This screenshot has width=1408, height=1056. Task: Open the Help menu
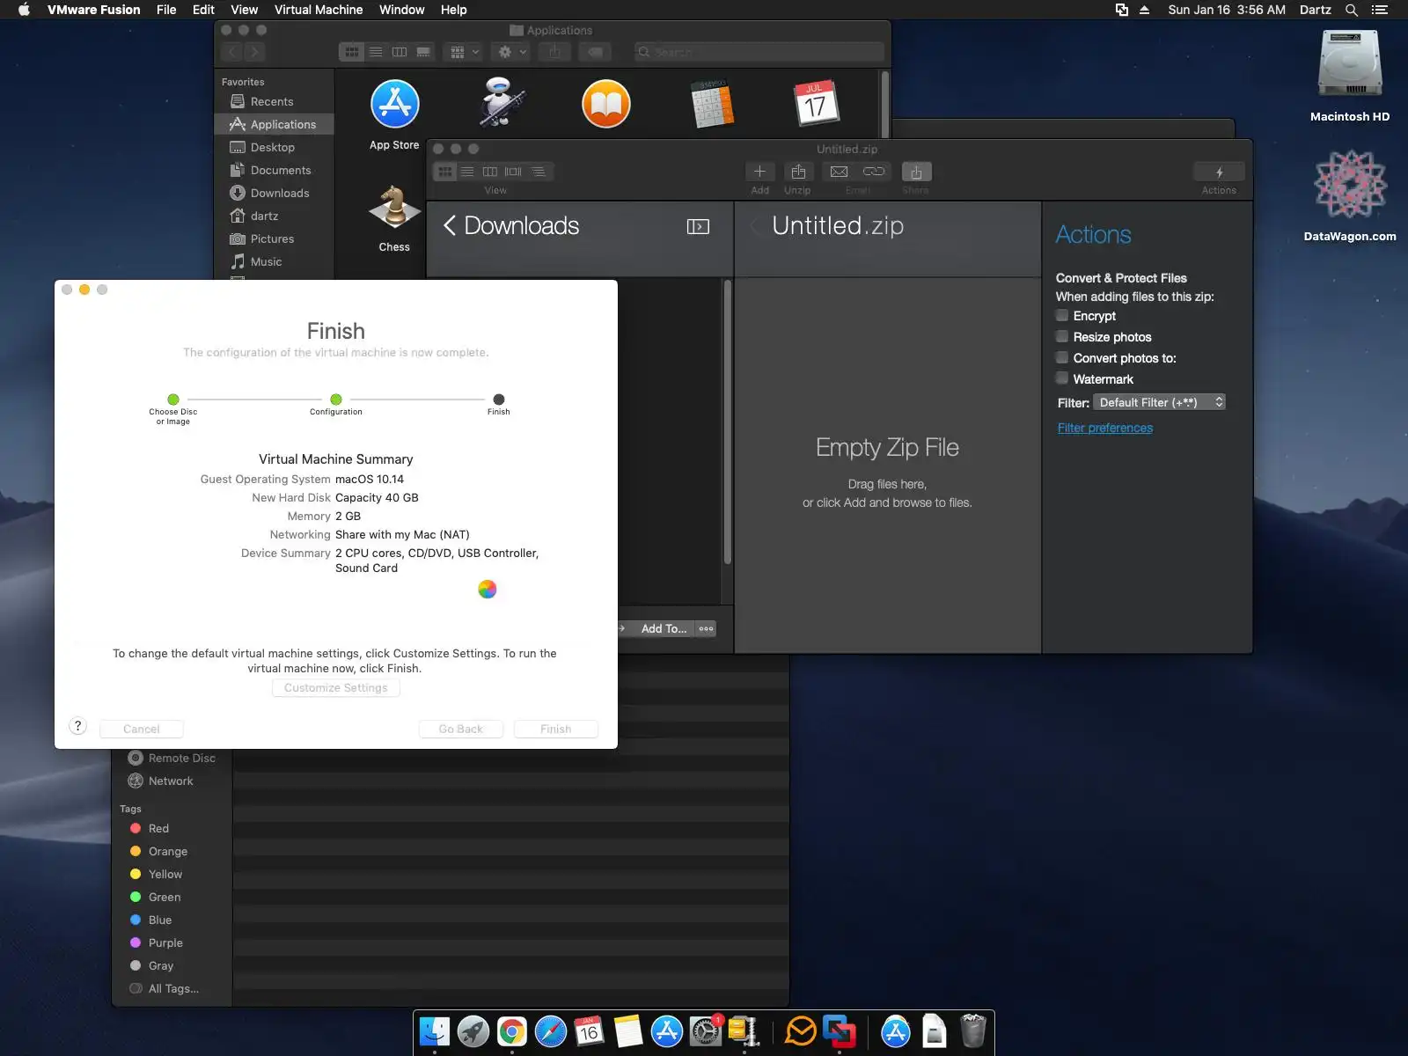454,10
